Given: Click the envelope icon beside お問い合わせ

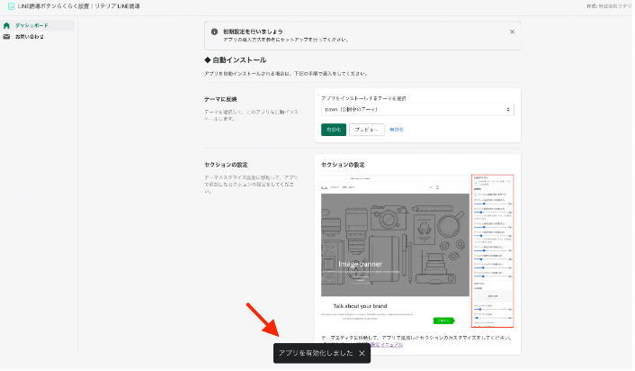Looking at the screenshot, I should (6, 37).
